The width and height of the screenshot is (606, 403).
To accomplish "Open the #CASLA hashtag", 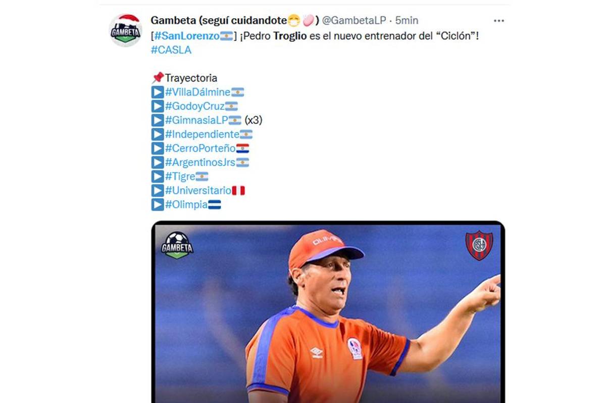I will (x=171, y=50).
